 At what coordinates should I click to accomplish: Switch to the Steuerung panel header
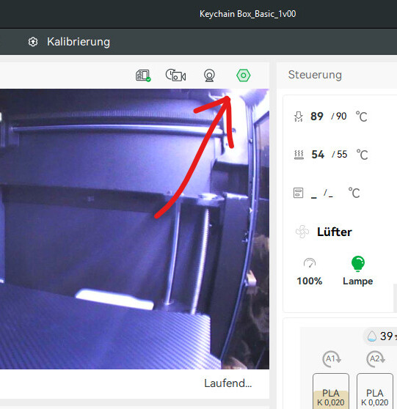pyautogui.click(x=315, y=75)
